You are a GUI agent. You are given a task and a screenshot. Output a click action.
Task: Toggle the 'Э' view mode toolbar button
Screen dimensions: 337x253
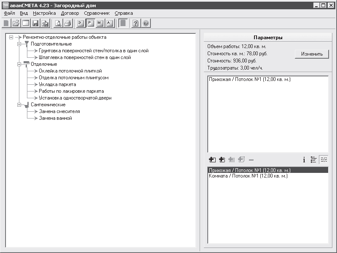pyautogui.click(x=80, y=23)
